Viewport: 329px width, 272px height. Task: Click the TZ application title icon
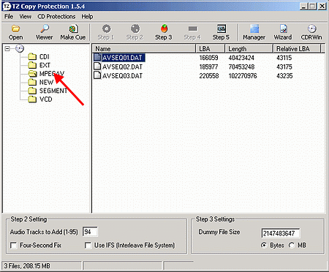[x=7, y=6]
